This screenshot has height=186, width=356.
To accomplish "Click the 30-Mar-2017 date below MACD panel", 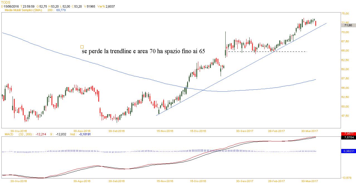I will coord(309,181).
